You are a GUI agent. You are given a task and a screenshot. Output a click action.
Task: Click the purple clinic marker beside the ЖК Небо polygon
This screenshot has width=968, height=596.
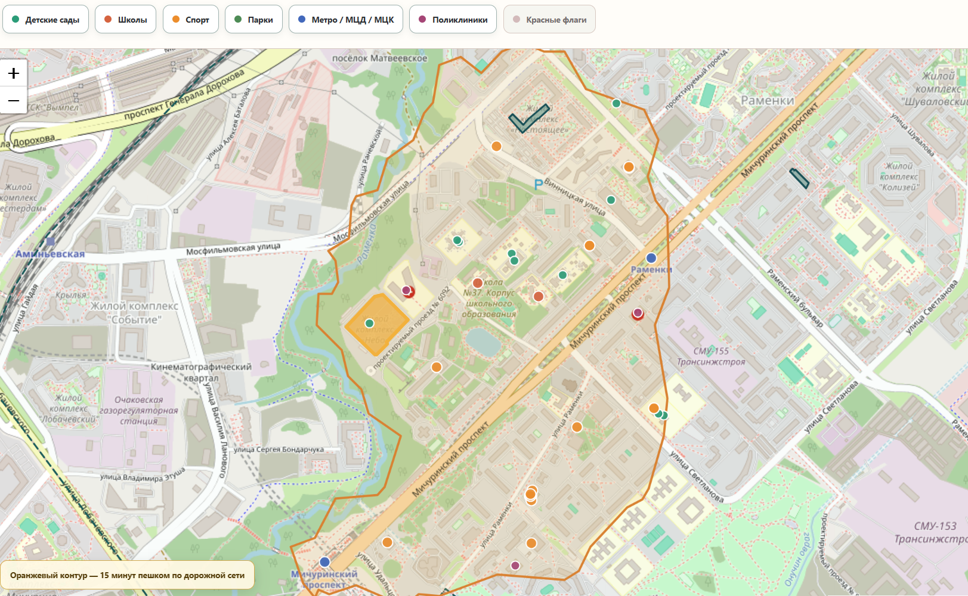click(x=407, y=291)
